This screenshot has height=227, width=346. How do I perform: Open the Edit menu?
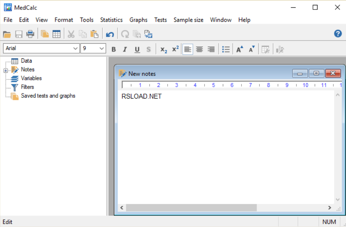pos(24,20)
